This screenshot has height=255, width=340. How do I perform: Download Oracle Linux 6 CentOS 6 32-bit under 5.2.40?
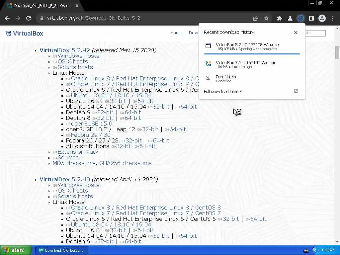coord(228,219)
